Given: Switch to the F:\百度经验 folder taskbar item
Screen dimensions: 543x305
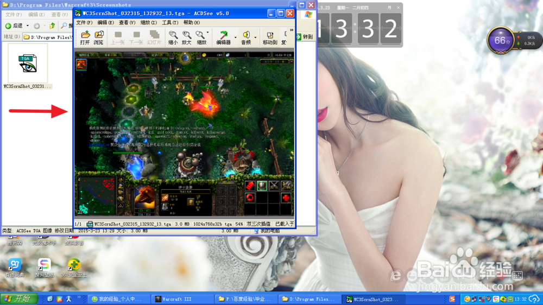Looking at the screenshot, I should (246, 299).
